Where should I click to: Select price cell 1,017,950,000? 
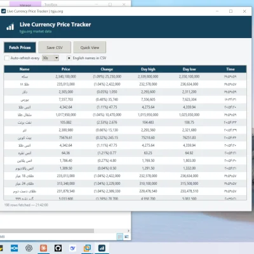pyautogui.click(x=65, y=115)
